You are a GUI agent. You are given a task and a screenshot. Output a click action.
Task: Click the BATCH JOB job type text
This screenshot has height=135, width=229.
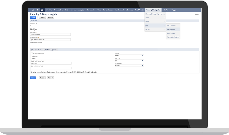[33, 30]
